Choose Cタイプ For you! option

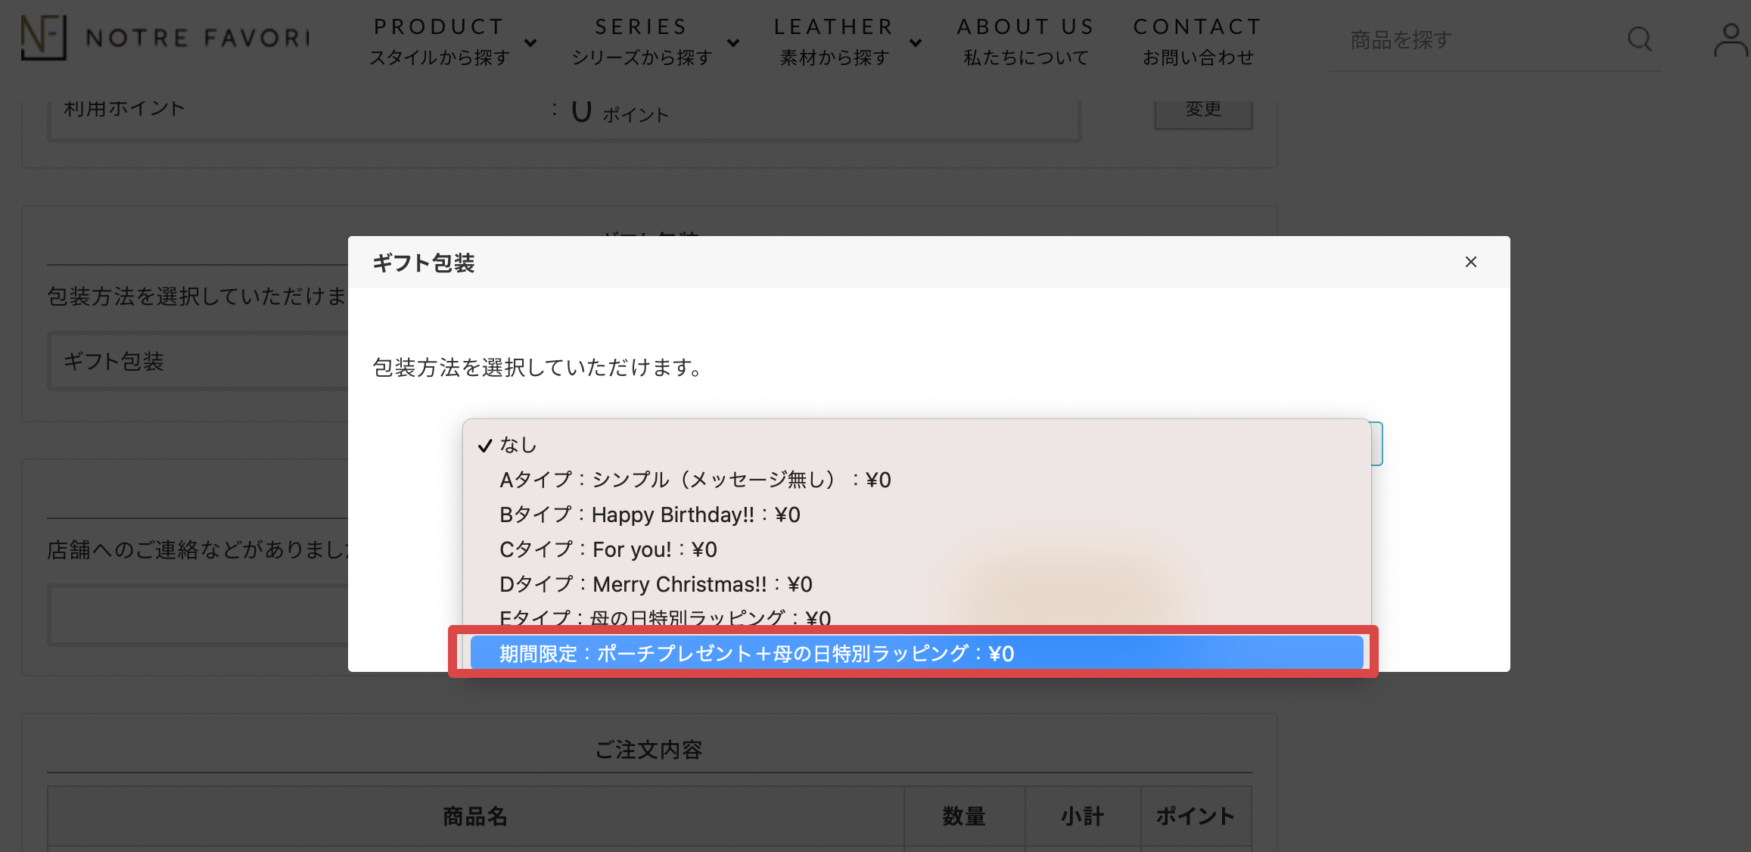pyautogui.click(x=608, y=549)
